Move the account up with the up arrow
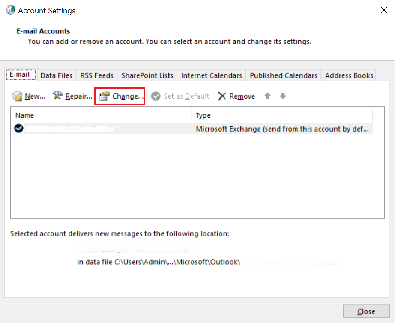This screenshot has height=323, width=395. (x=267, y=96)
